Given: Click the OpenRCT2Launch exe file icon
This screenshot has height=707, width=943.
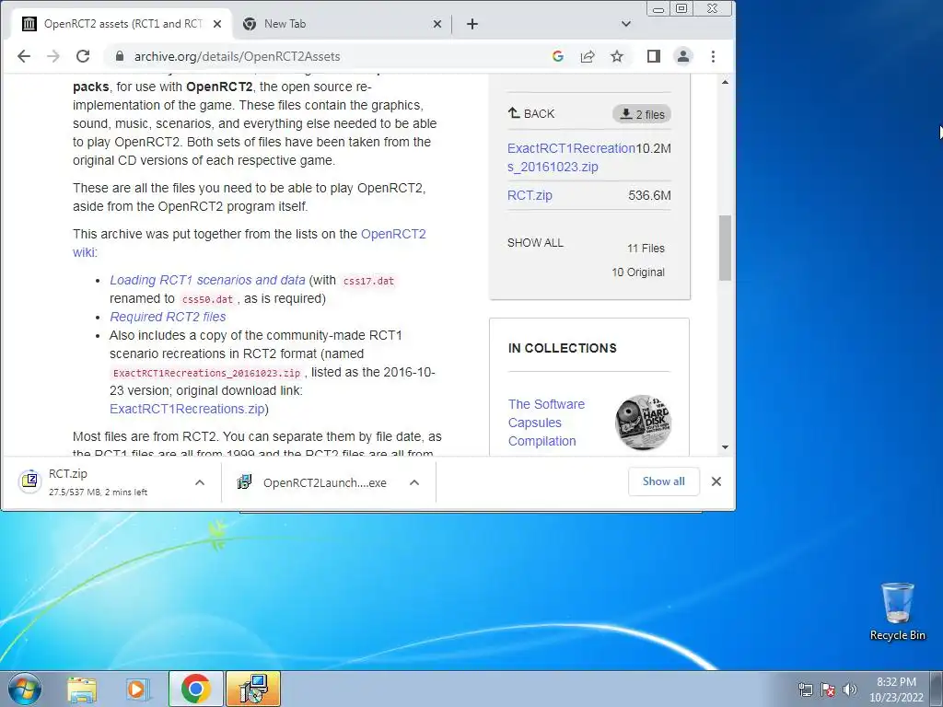Looking at the screenshot, I should [x=244, y=482].
